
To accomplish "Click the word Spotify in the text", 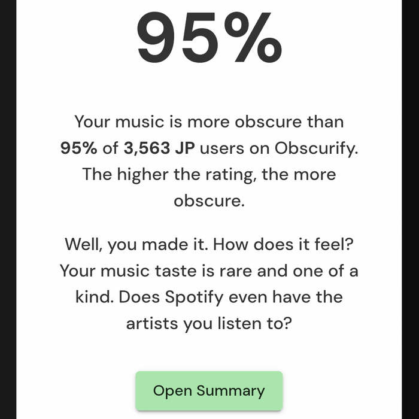I will tap(187, 297).
